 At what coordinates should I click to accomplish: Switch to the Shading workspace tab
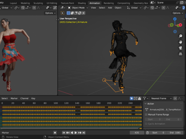(x=82, y=3)
